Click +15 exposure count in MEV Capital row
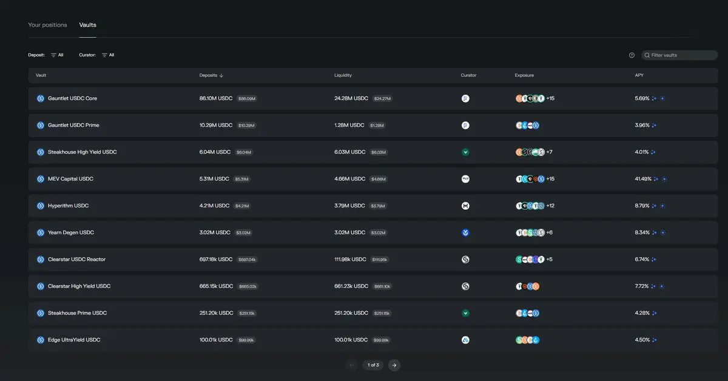The image size is (728, 381). point(550,179)
